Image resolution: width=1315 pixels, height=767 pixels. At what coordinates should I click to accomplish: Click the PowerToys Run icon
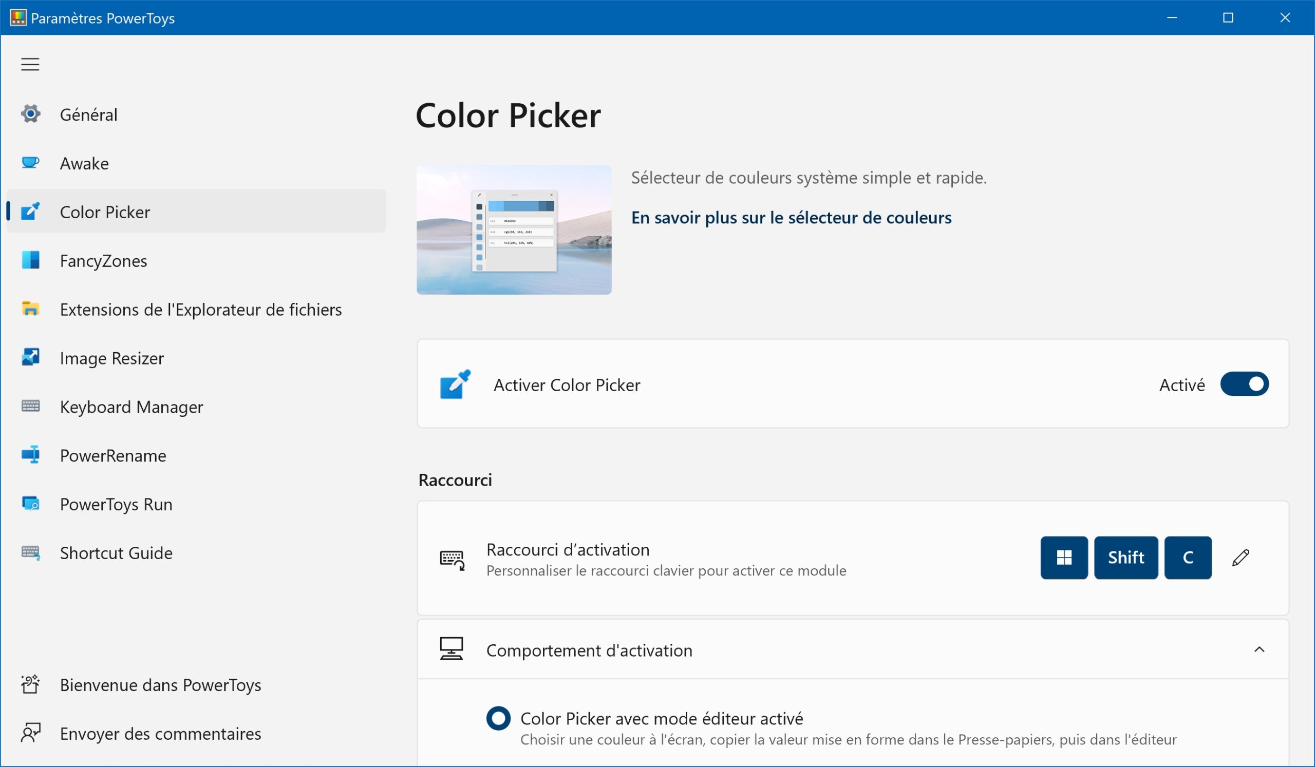pos(30,503)
